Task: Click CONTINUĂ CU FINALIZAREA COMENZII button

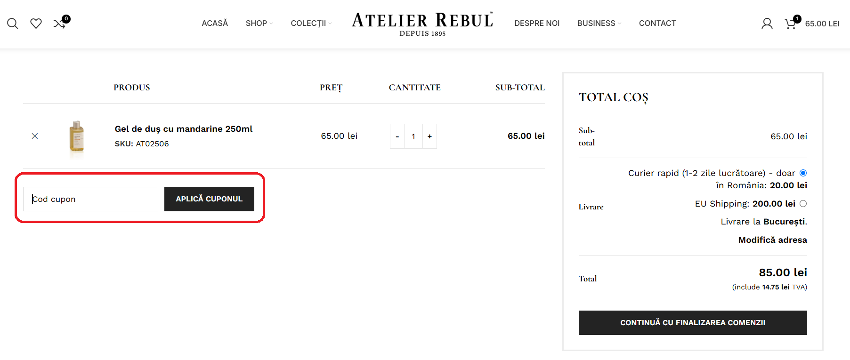Action: (x=693, y=323)
